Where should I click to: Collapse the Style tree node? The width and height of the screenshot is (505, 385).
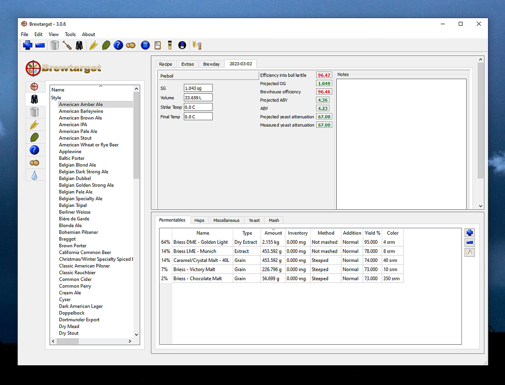tap(56, 98)
